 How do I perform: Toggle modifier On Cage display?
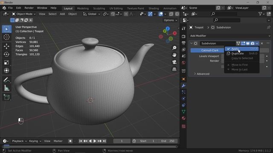tap(238, 43)
